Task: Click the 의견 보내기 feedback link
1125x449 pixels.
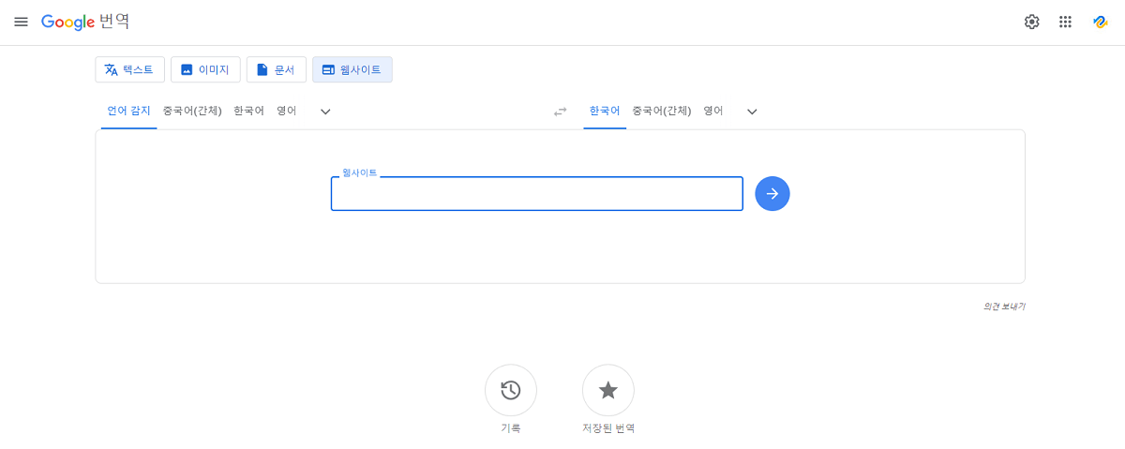Action: point(1004,307)
